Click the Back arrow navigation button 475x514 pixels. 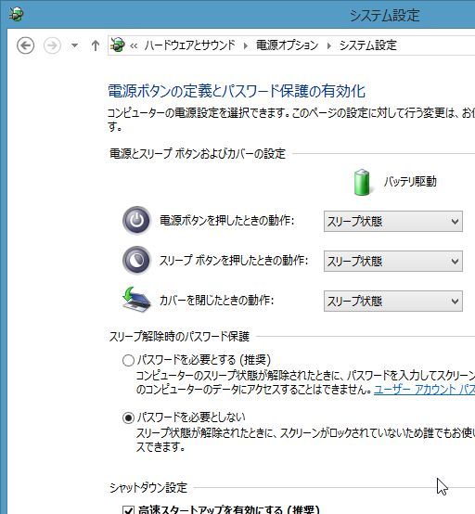[26, 45]
